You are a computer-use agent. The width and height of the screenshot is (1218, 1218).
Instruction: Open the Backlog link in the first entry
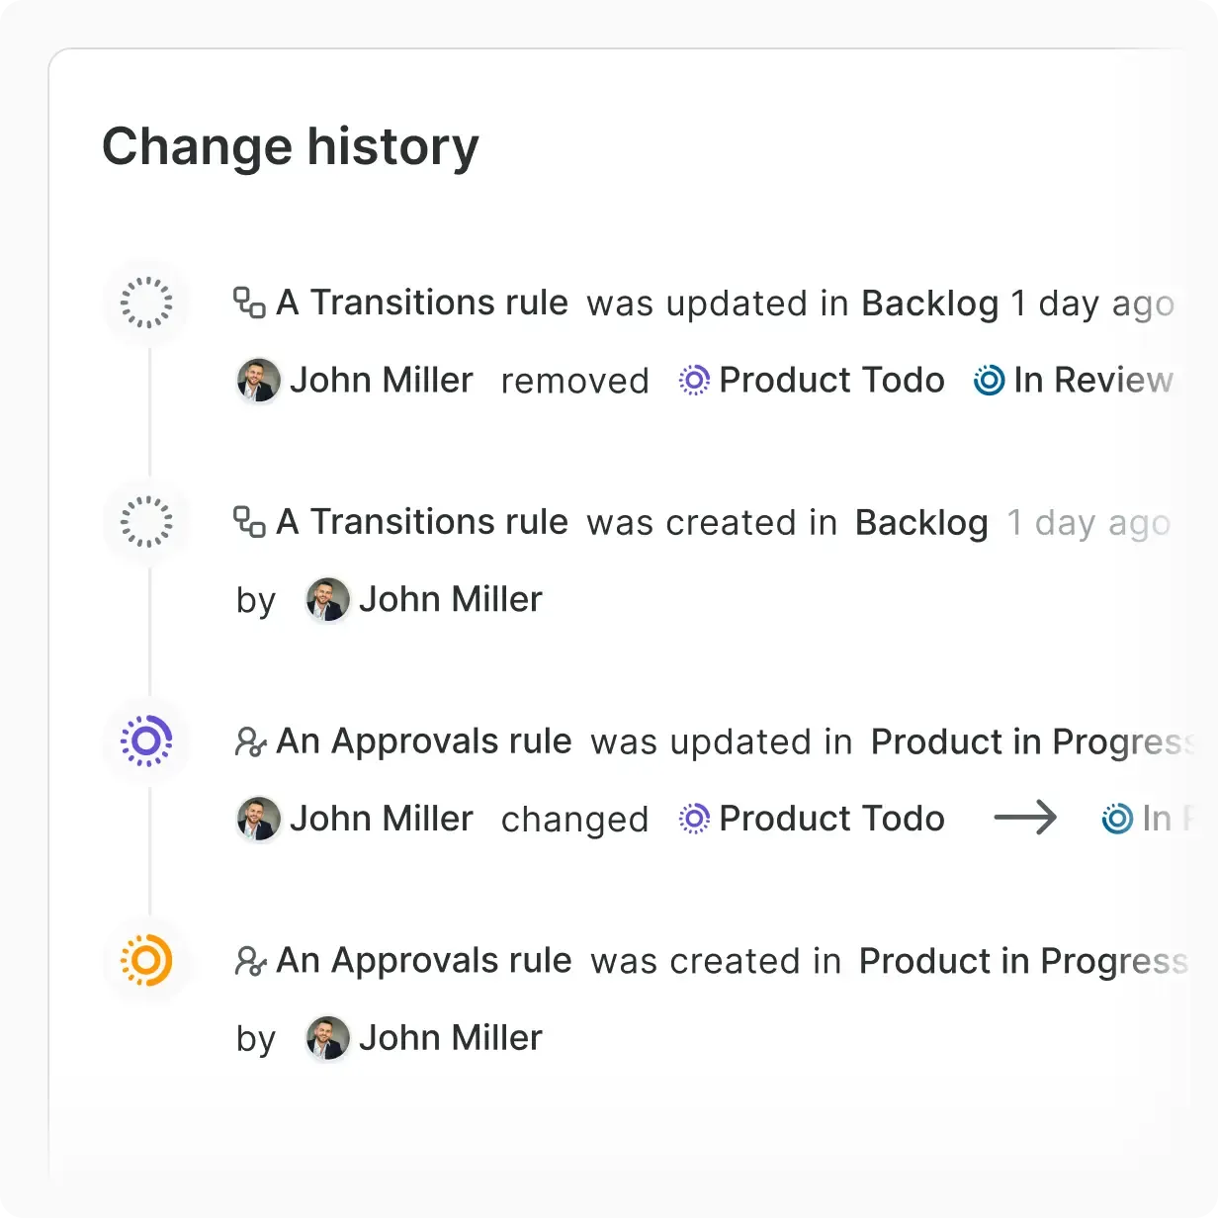point(930,303)
